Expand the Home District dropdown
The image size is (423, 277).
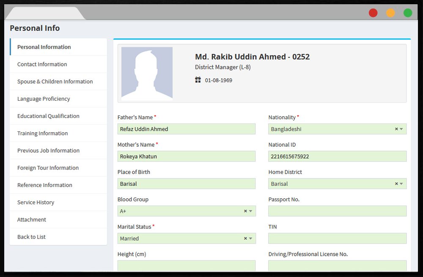(401, 184)
